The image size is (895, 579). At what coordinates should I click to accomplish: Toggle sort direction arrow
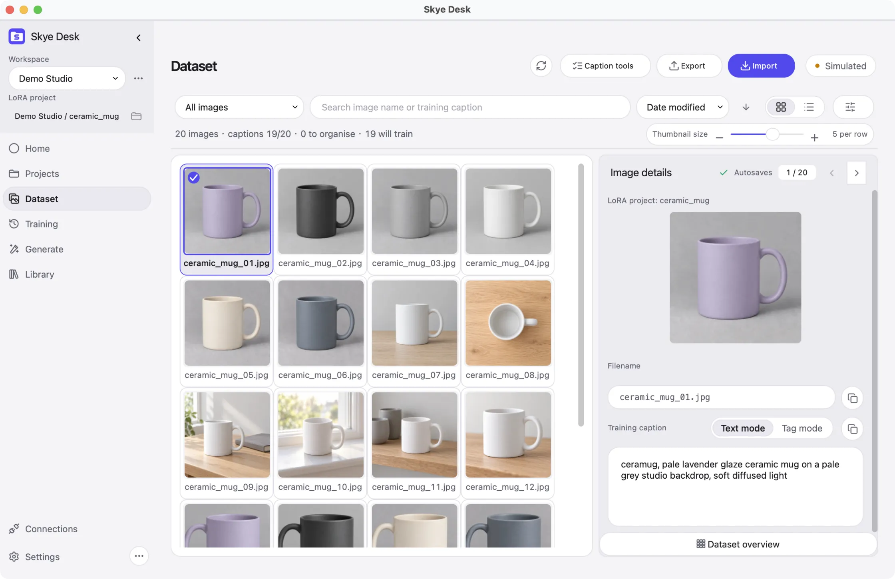(x=746, y=107)
